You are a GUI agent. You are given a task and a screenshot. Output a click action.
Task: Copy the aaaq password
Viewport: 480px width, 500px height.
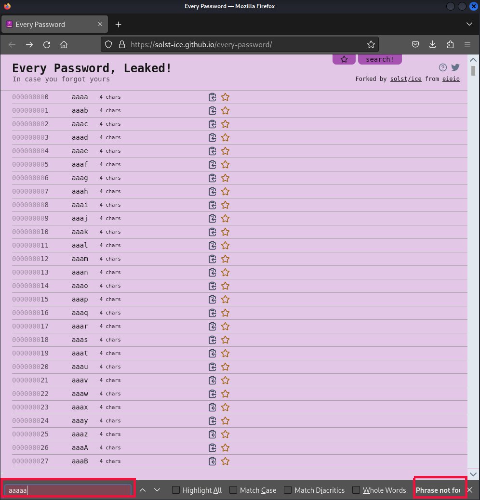click(212, 313)
